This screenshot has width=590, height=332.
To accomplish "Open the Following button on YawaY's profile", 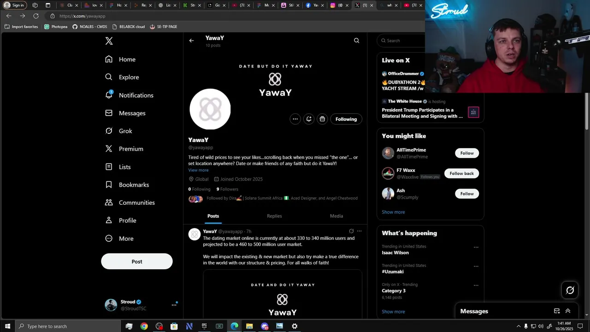I will [346, 119].
